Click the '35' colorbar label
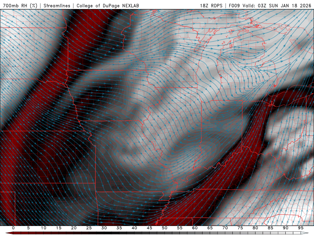This screenshot has height=235, width=314. point(119,228)
